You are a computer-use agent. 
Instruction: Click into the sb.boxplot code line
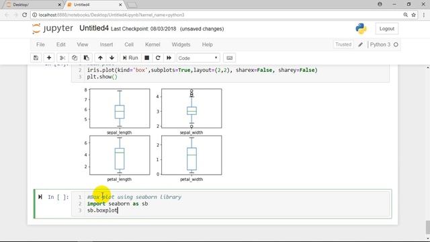[103, 210]
